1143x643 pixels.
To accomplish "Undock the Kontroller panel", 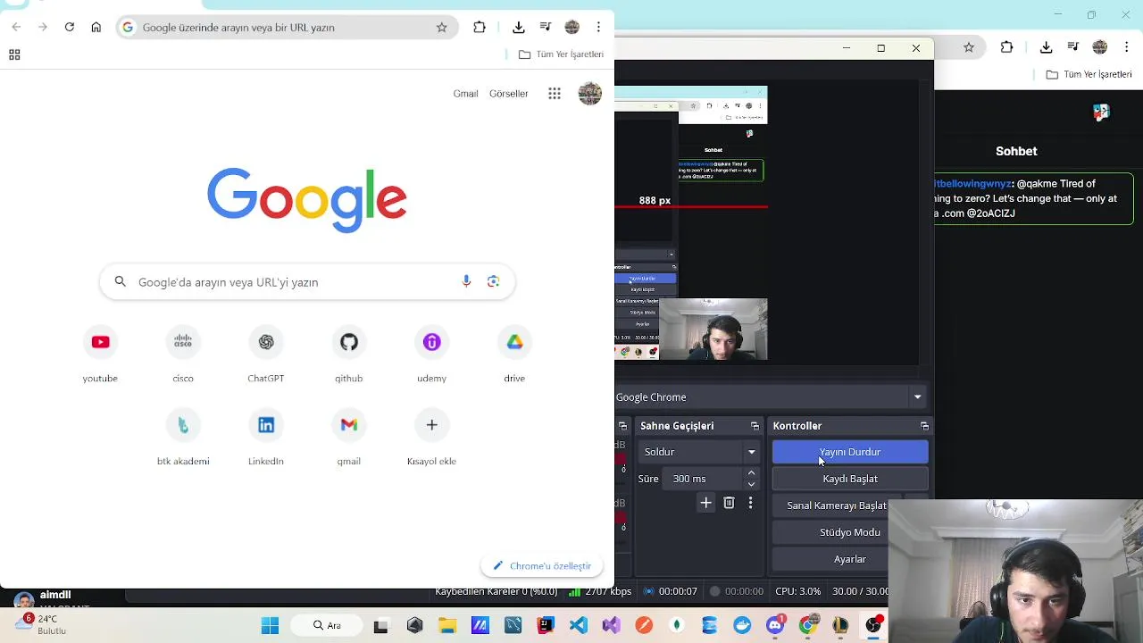I will pyautogui.click(x=924, y=426).
